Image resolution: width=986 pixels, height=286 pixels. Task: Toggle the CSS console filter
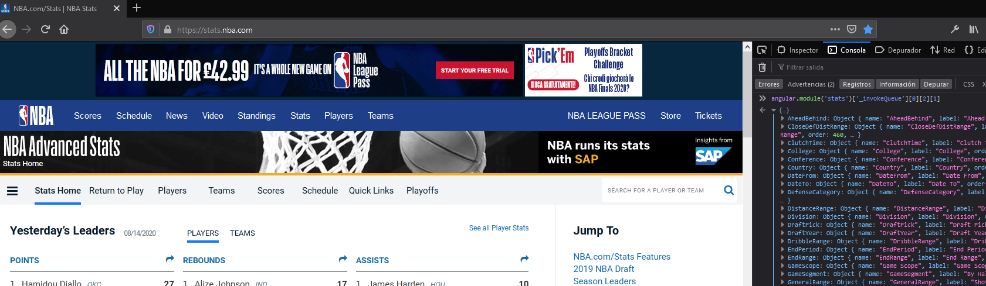pos(968,84)
